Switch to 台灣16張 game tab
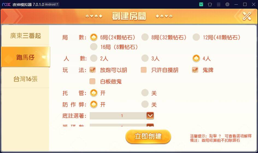258x153 pixels. [x=25, y=79]
